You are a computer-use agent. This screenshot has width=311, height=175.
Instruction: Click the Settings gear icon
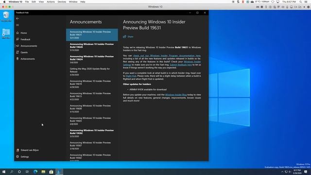(x=17, y=157)
